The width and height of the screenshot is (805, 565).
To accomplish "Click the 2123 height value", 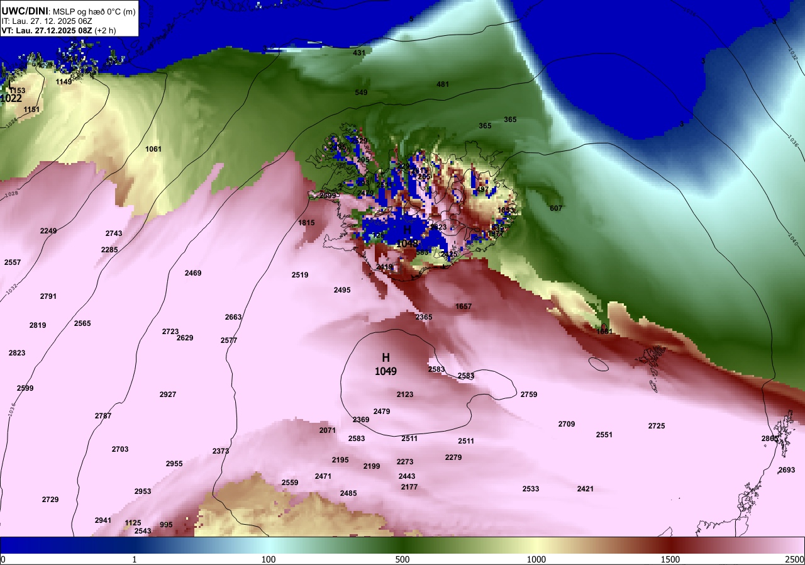I will click(405, 394).
